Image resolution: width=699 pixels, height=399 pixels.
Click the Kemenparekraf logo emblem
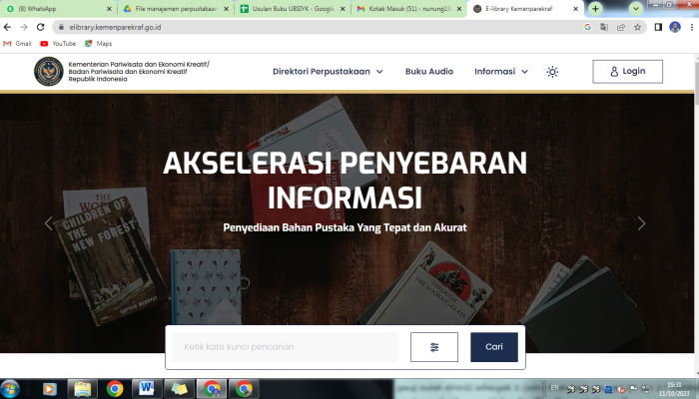pyautogui.click(x=47, y=72)
